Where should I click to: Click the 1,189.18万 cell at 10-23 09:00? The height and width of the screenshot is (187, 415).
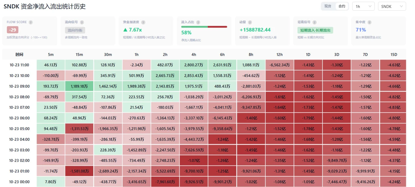[x=79, y=86]
